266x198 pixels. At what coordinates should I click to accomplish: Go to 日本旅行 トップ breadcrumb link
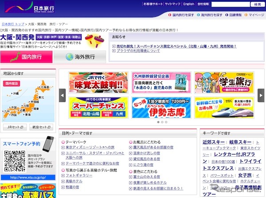pyautogui.click(x=13, y=24)
